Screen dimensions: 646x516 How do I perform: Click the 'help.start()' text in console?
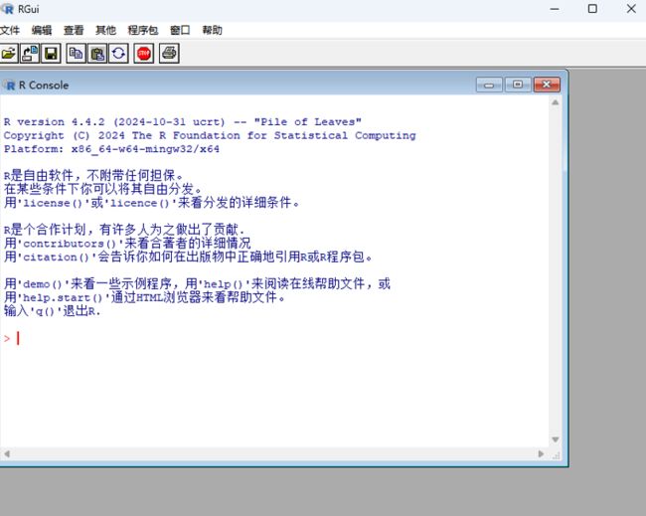[63, 298]
